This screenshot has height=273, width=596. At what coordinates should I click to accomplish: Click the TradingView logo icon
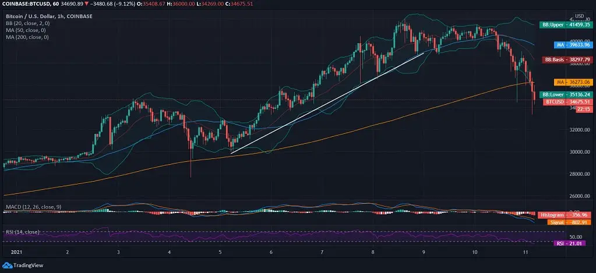coord(10,267)
